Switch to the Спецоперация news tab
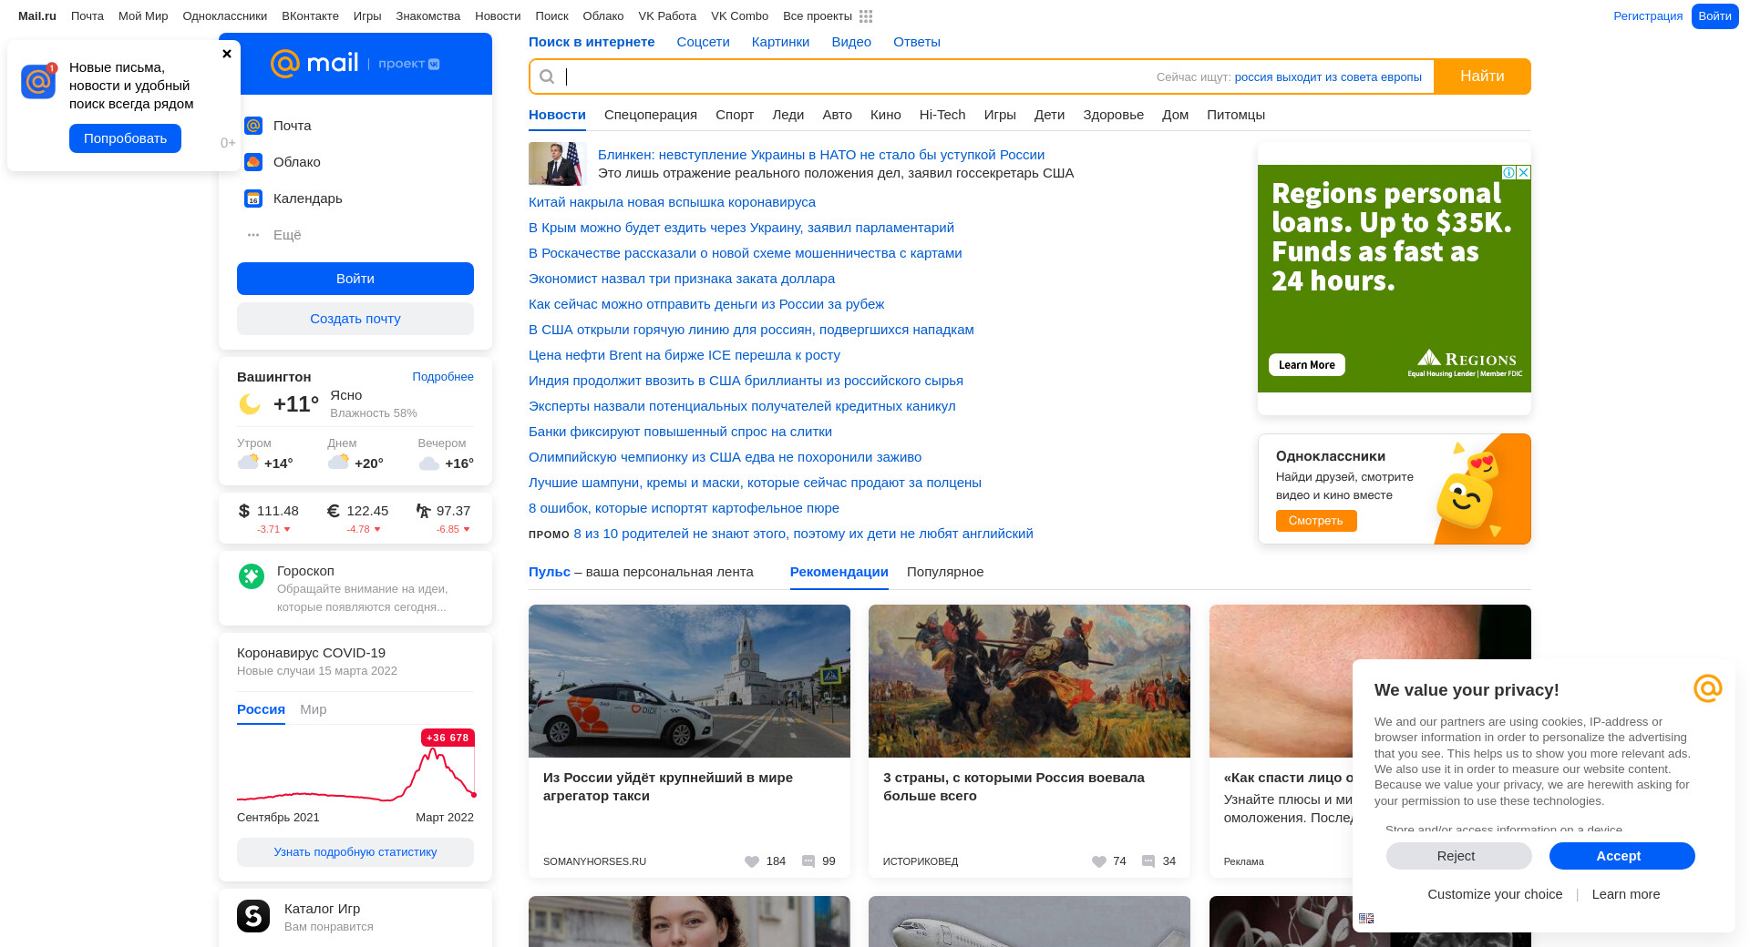Viewport: 1750px width, 947px height. 651,115
